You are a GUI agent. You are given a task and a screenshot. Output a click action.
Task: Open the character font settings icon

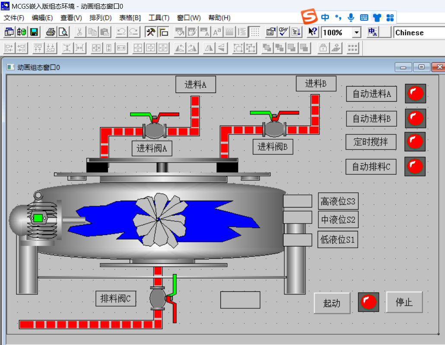[217, 32]
